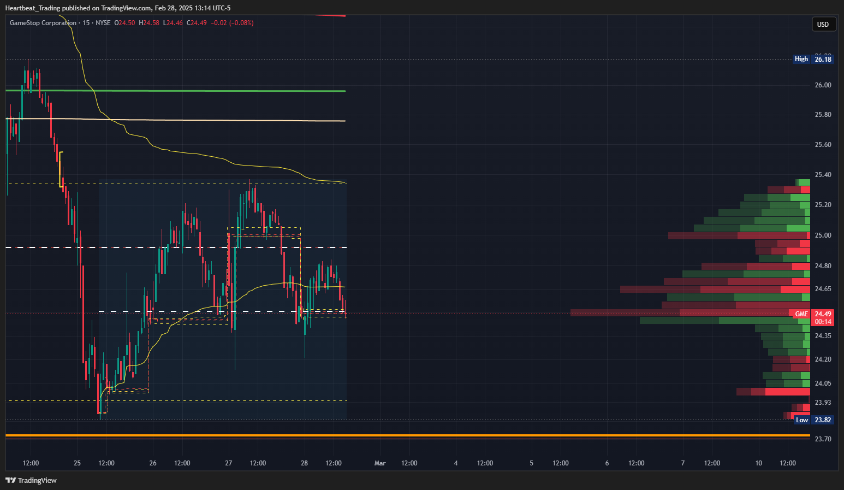Click the change value −0.02 (−0.08%)
This screenshot has width=844, height=490.
(x=232, y=23)
